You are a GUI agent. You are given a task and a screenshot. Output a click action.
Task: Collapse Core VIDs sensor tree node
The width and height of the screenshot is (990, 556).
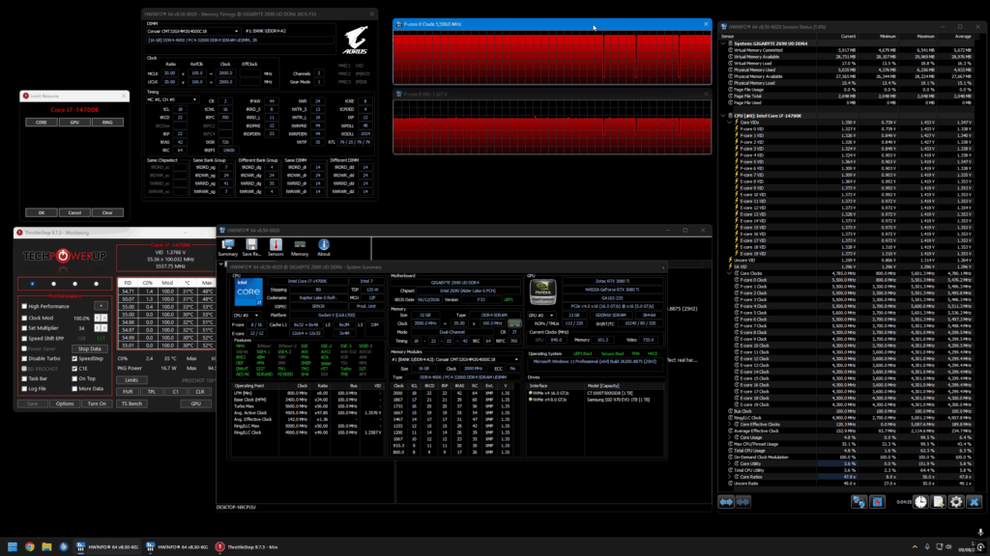(730, 123)
